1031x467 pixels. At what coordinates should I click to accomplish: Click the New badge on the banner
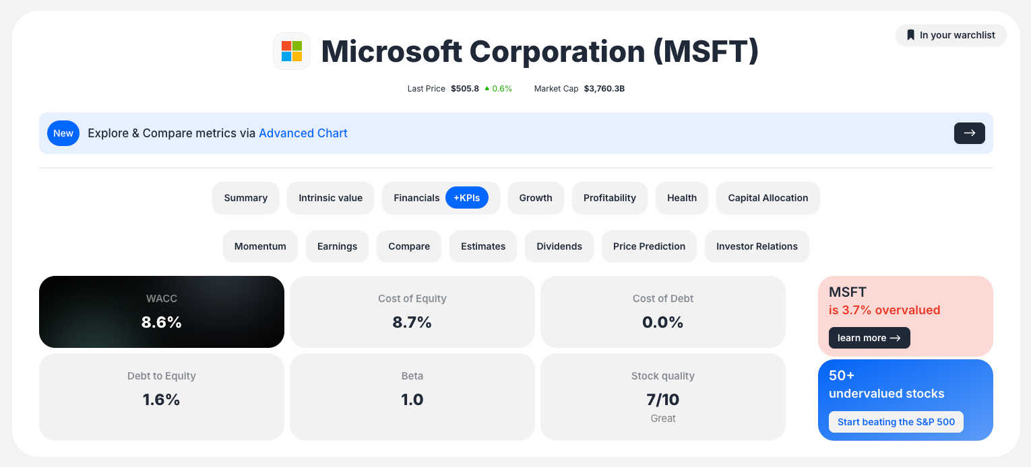point(63,133)
